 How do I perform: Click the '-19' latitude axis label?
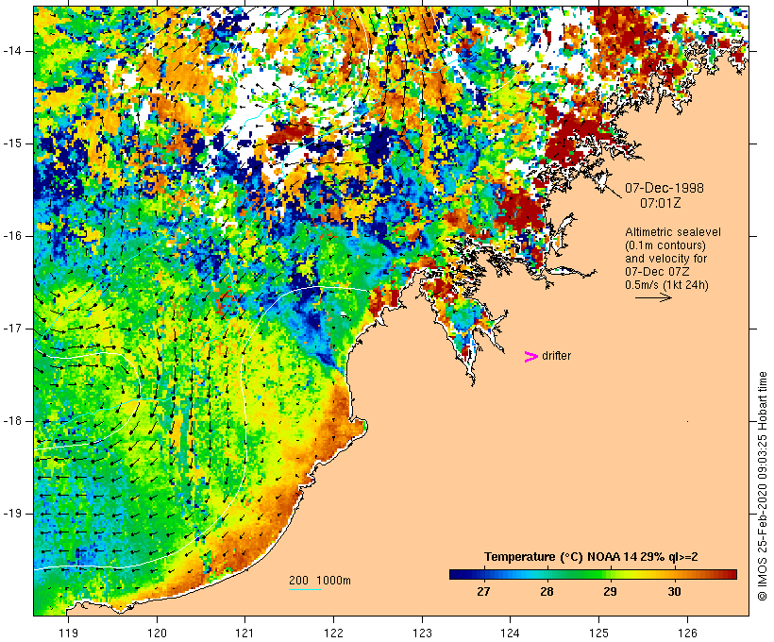(12, 514)
